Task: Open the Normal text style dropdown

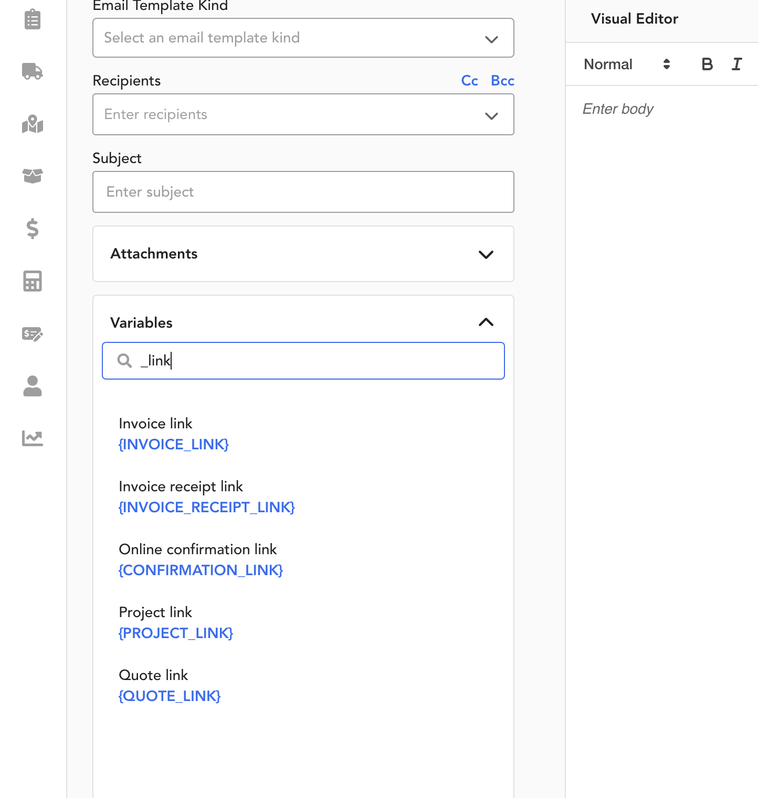Action: 627,64
